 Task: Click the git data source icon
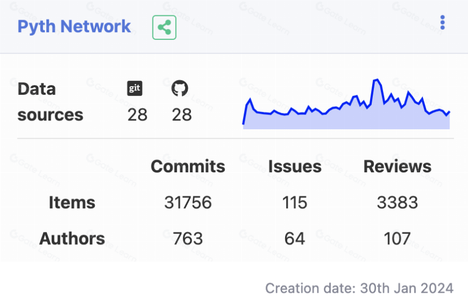[x=134, y=88]
